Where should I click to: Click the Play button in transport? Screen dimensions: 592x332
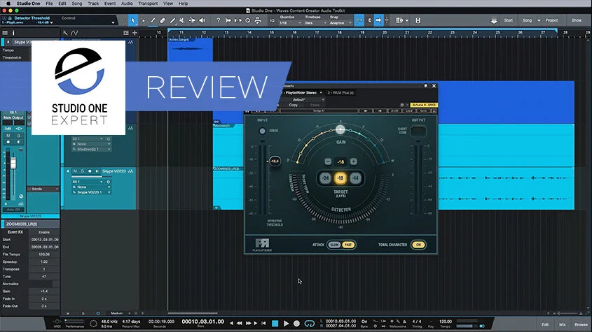pos(286,324)
